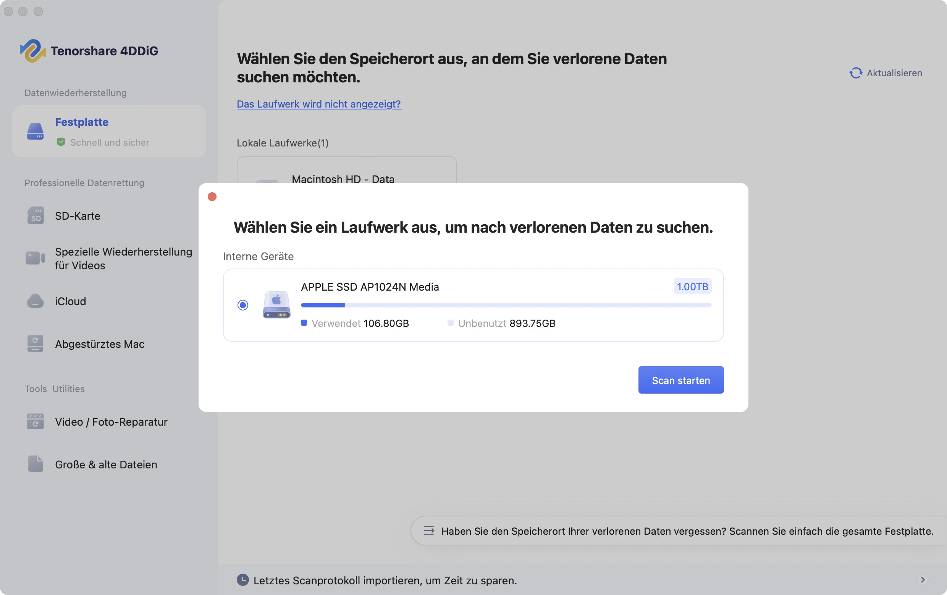Click the light Unbenutzt legend swatch

point(450,323)
